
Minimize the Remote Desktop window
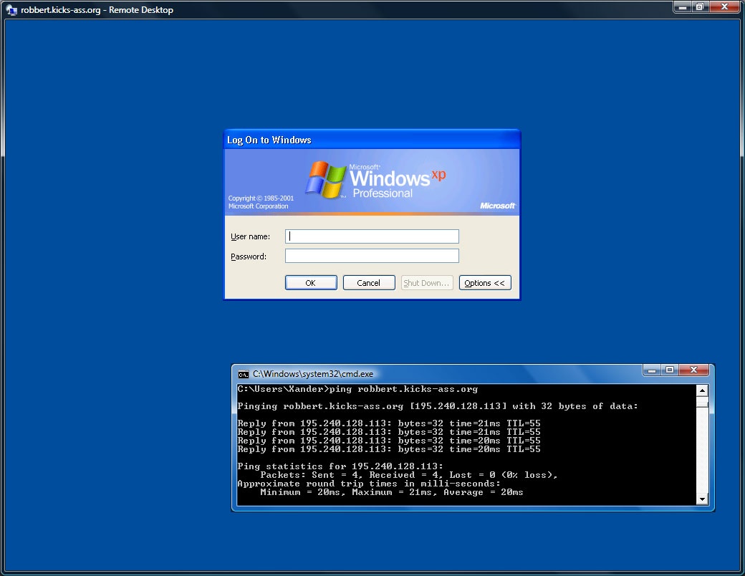(683, 6)
